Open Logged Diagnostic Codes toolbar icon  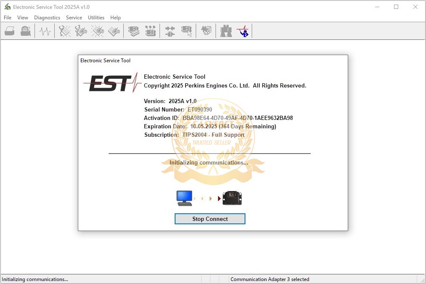point(81,31)
